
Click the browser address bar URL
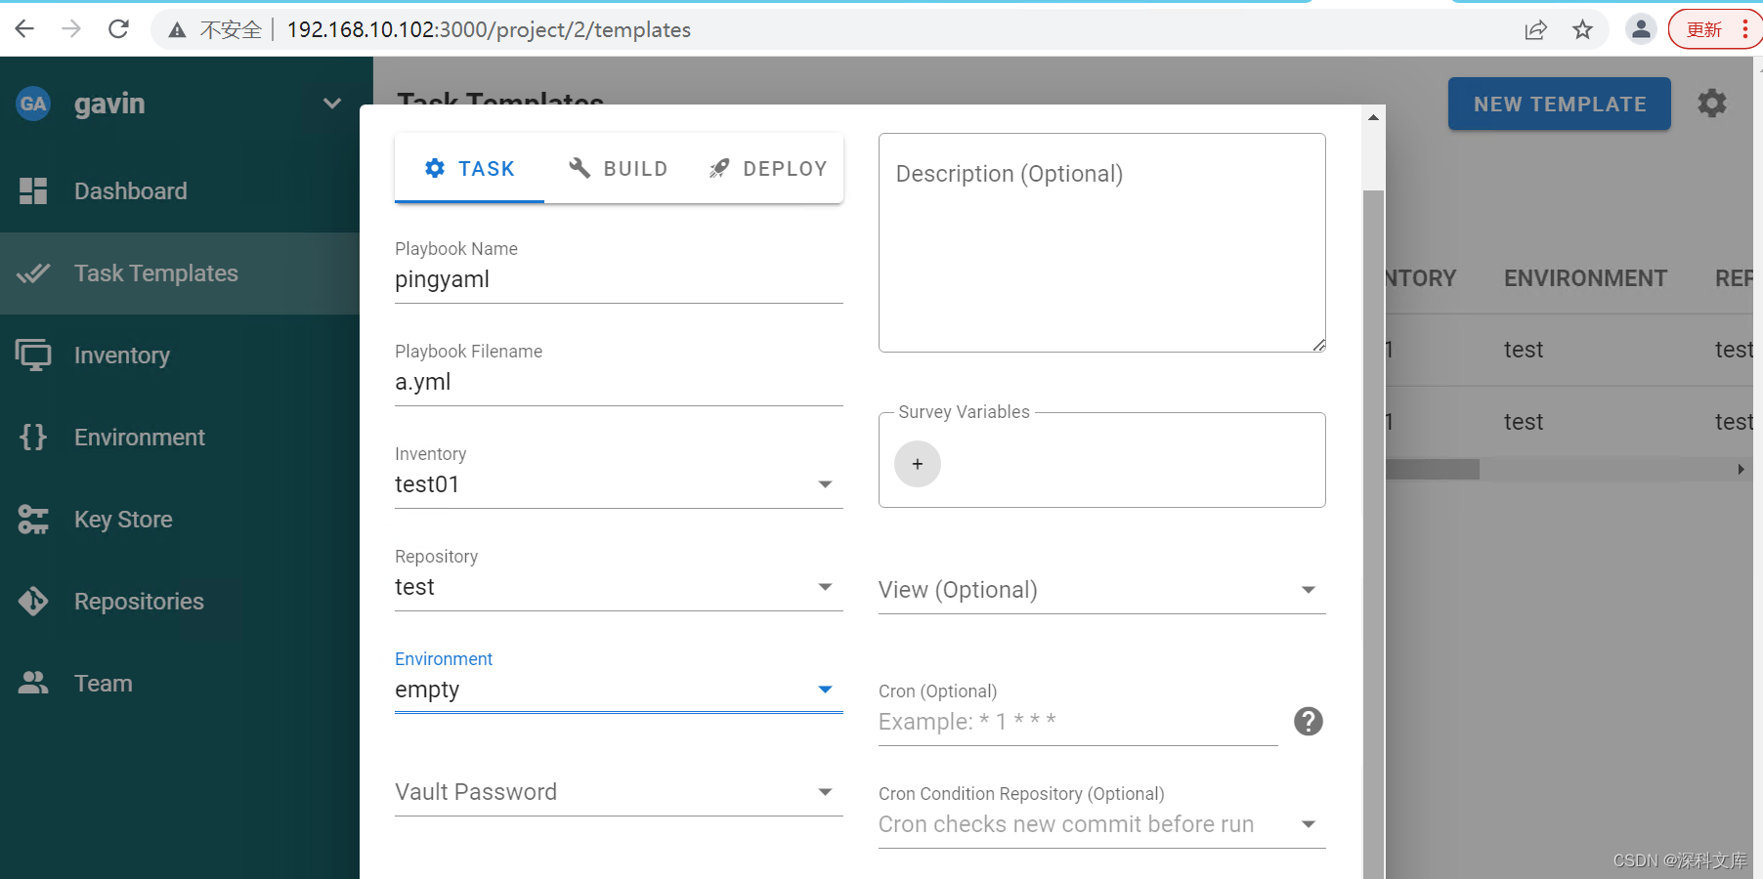tap(489, 29)
